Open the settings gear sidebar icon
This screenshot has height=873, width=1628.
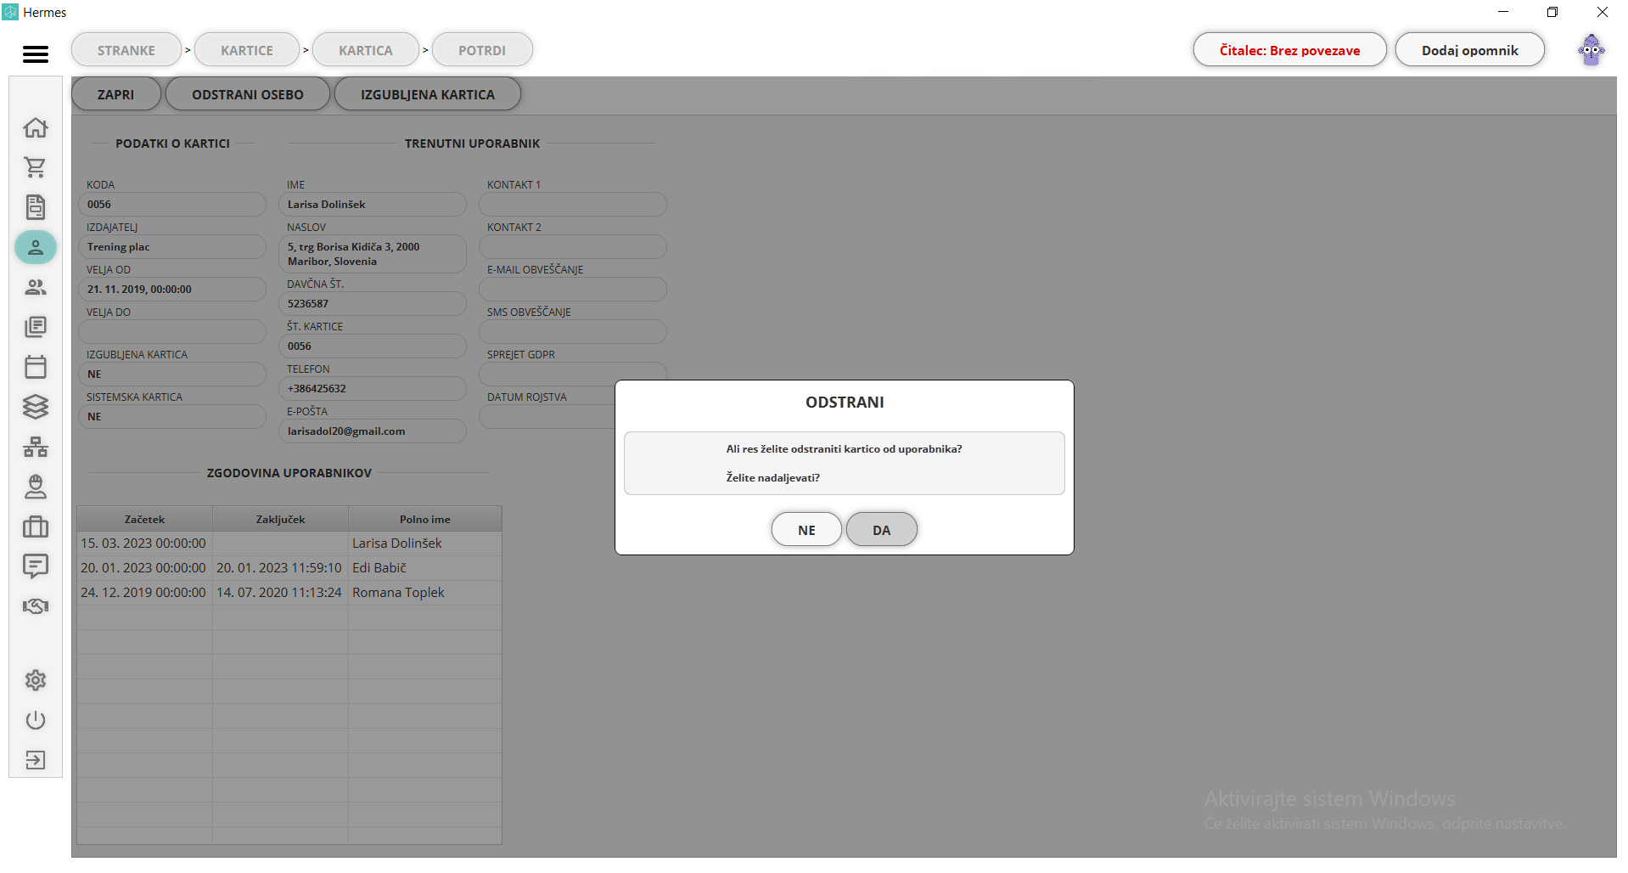point(36,680)
